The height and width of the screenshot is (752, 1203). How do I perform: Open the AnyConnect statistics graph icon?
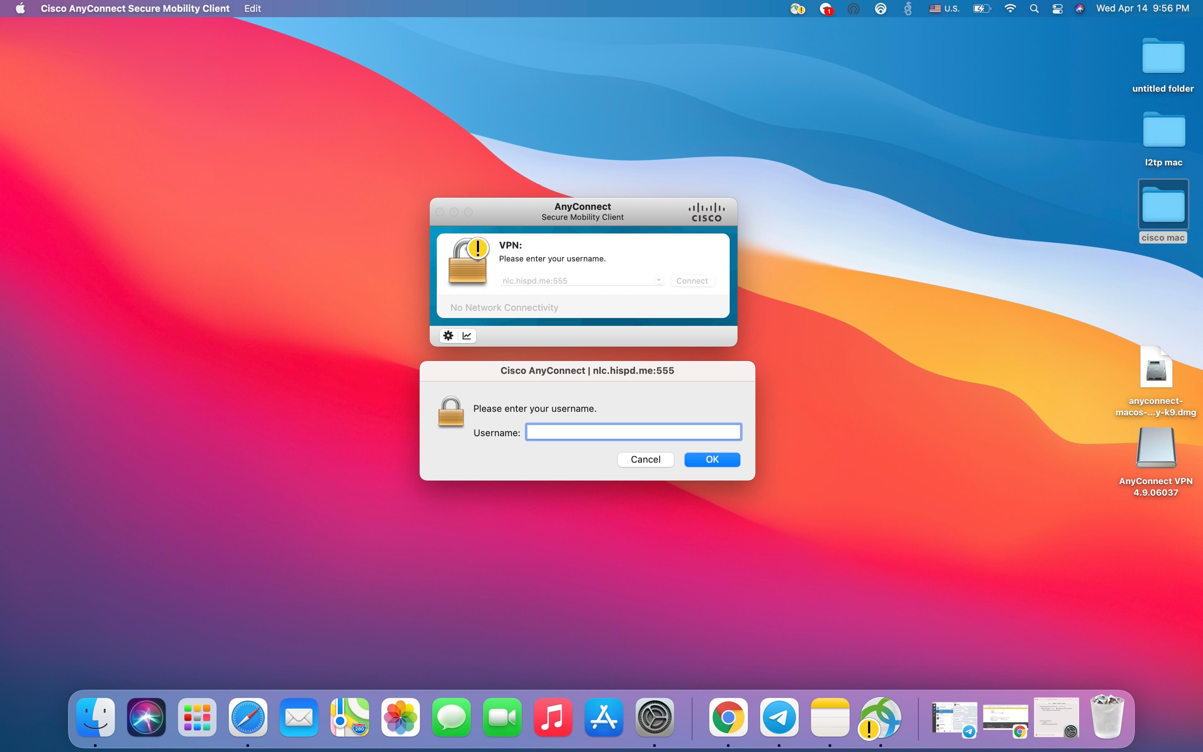coord(467,336)
